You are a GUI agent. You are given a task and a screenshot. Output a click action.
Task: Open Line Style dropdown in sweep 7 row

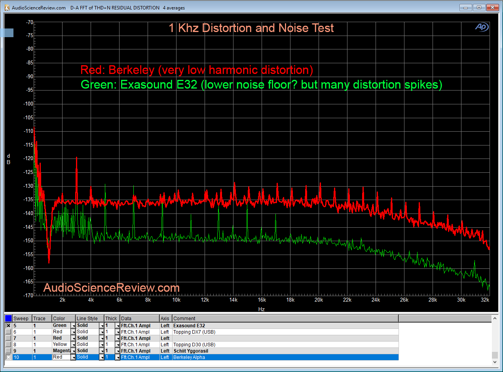tap(102, 338)
